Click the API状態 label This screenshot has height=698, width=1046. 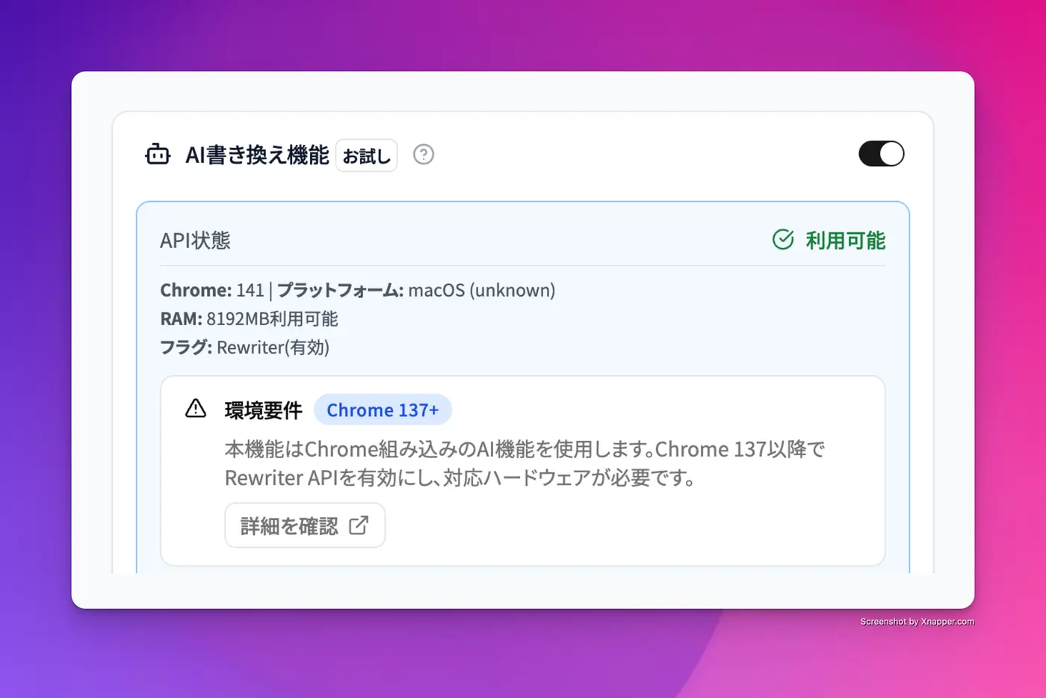(x=195, y=240)
